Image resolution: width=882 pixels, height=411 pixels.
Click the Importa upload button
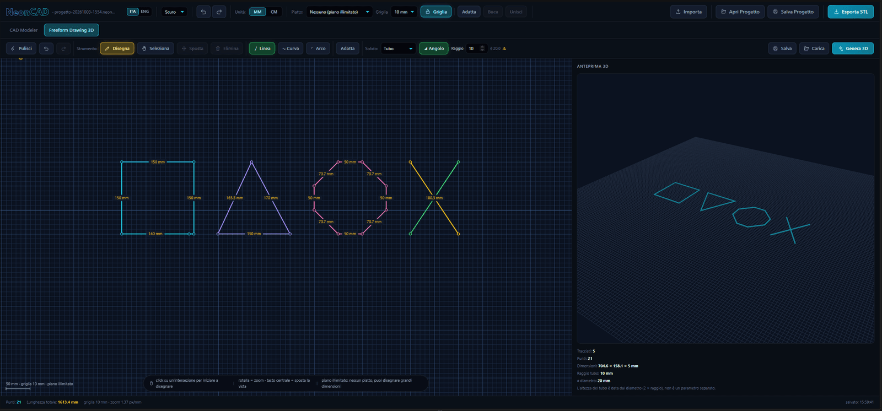(x=689, y=12)
